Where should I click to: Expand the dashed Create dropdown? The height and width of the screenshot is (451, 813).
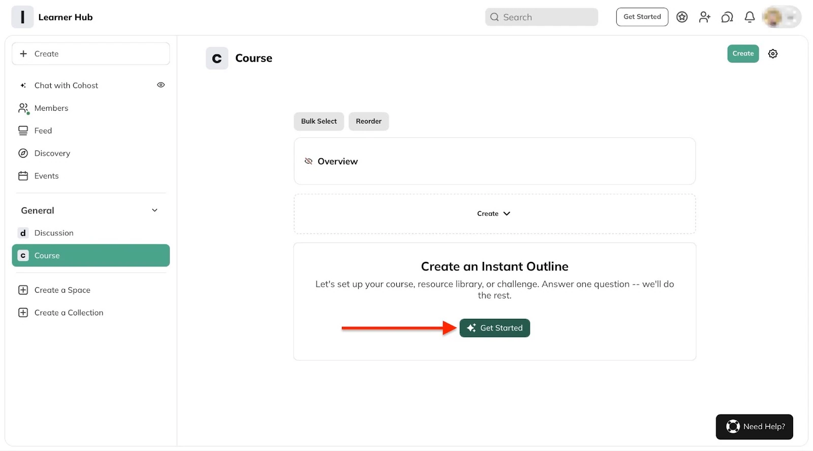pos(494,214)
